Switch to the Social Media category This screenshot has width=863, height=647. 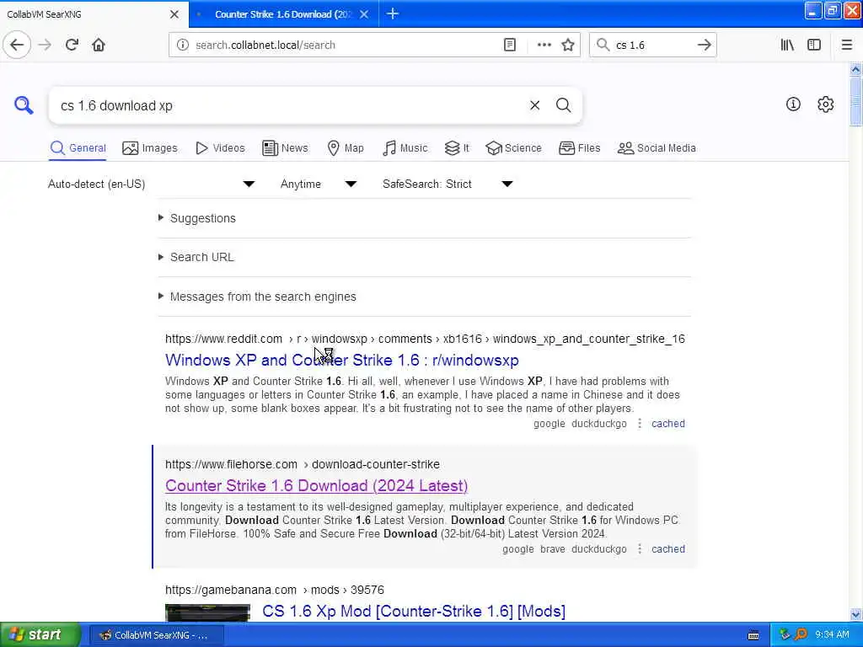click(657, 148)
